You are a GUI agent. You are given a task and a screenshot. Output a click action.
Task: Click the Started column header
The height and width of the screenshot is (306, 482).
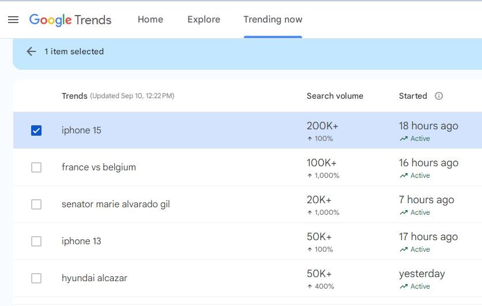point(413,96)
